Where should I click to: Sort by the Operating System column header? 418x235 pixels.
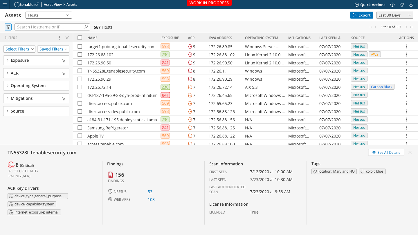(x=262, y=38)
